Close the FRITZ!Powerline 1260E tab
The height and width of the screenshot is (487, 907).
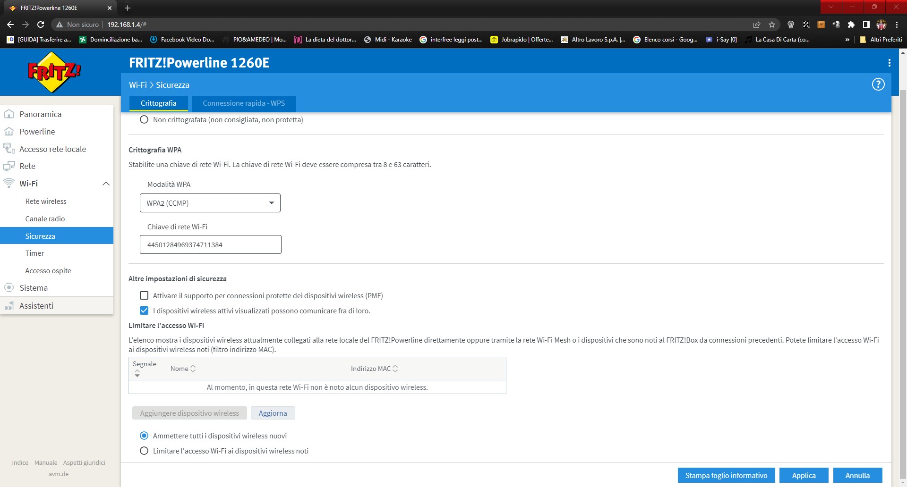(109, 8)
